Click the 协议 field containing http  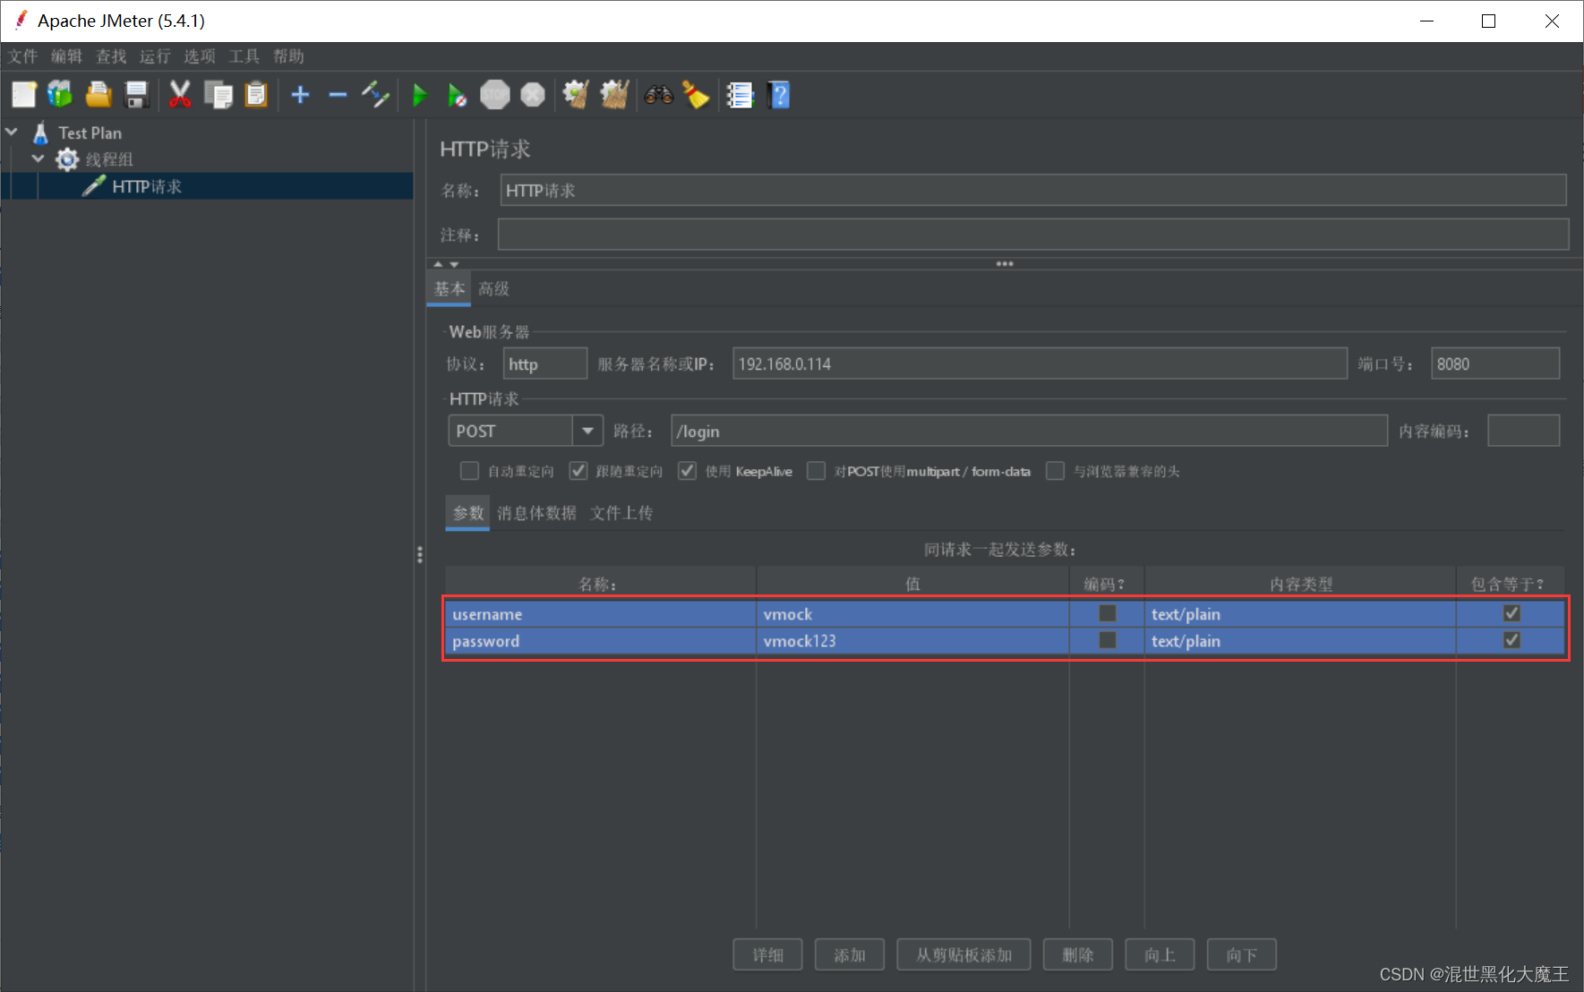click(x=544, y=363)
